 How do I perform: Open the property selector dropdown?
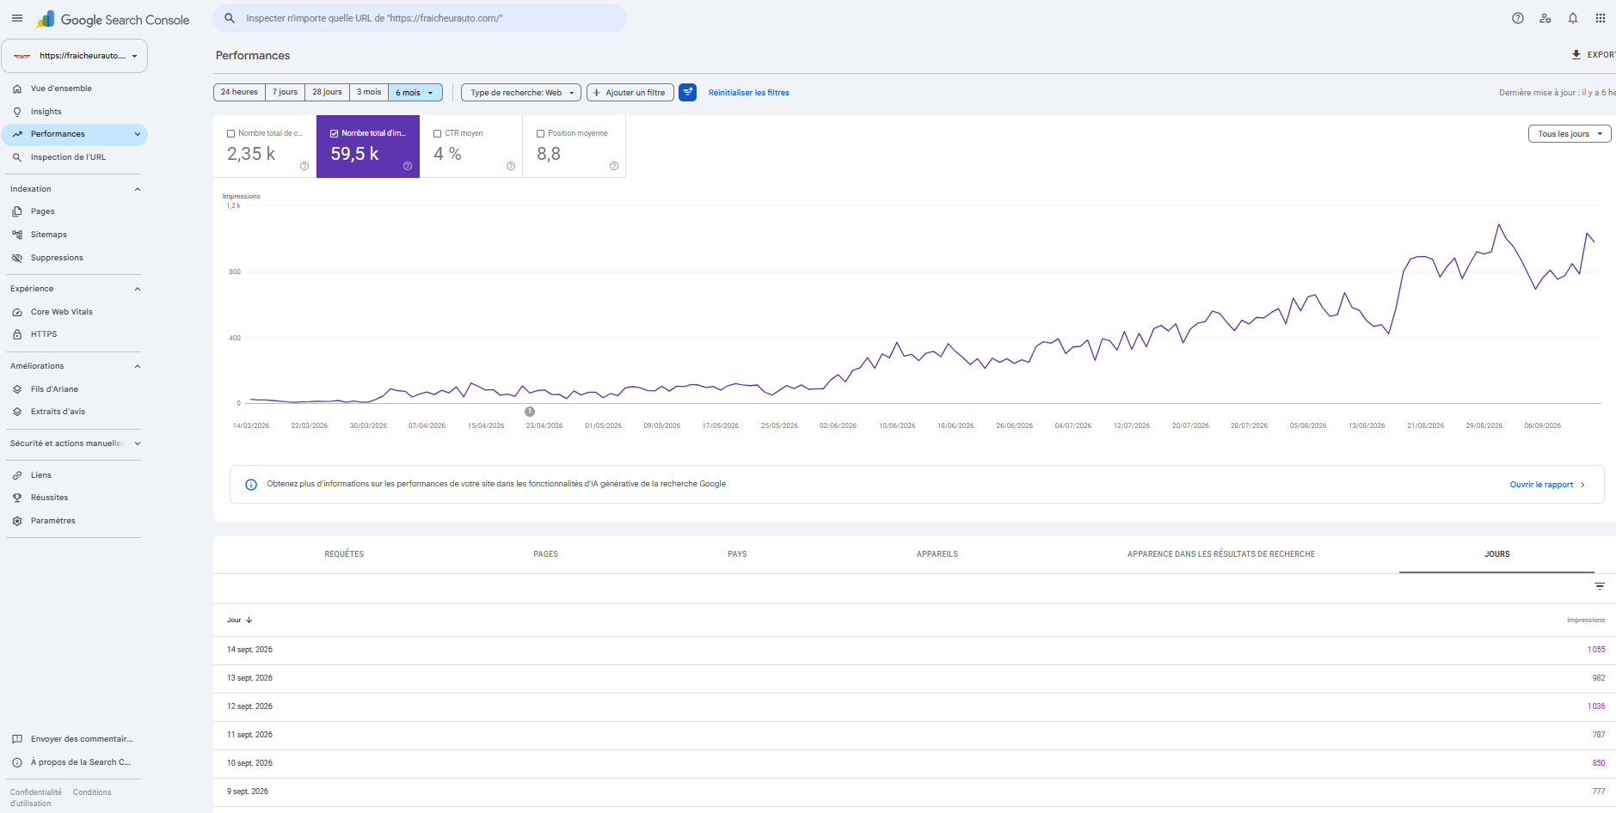click(75, 56)
